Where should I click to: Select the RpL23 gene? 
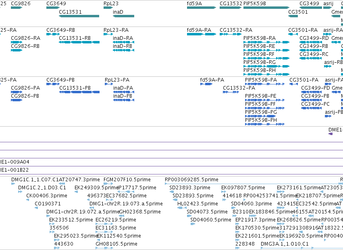tap(108, 8)
